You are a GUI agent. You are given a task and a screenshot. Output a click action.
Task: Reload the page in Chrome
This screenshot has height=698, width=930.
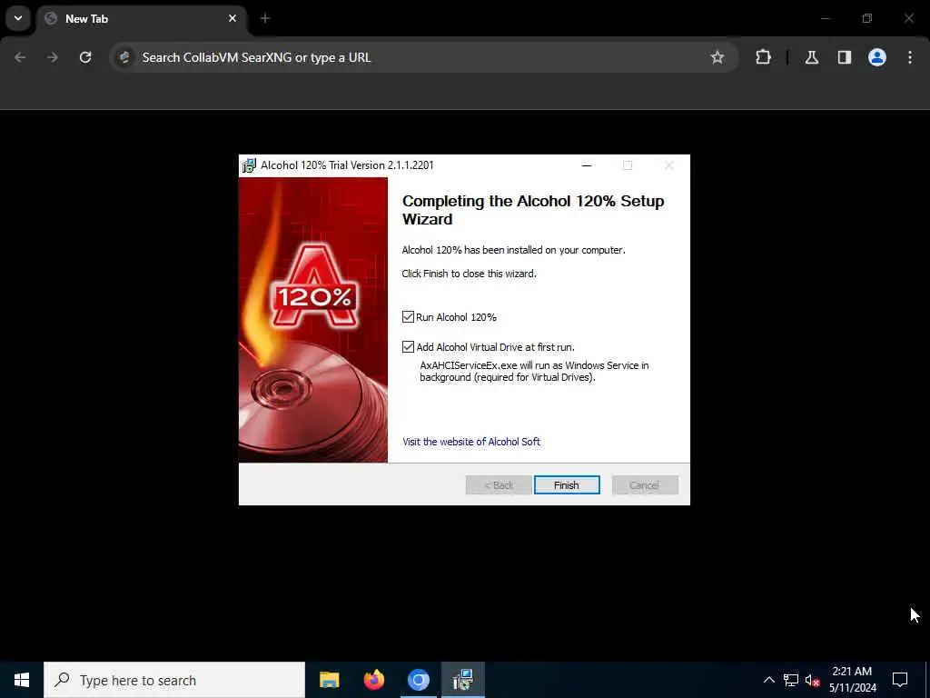85,57
